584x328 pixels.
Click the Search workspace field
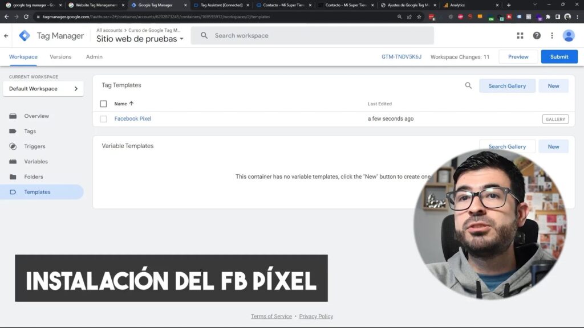click(312, 36)
